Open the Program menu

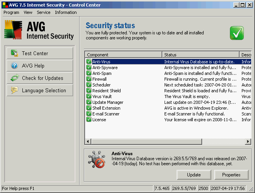click(11, 12)
